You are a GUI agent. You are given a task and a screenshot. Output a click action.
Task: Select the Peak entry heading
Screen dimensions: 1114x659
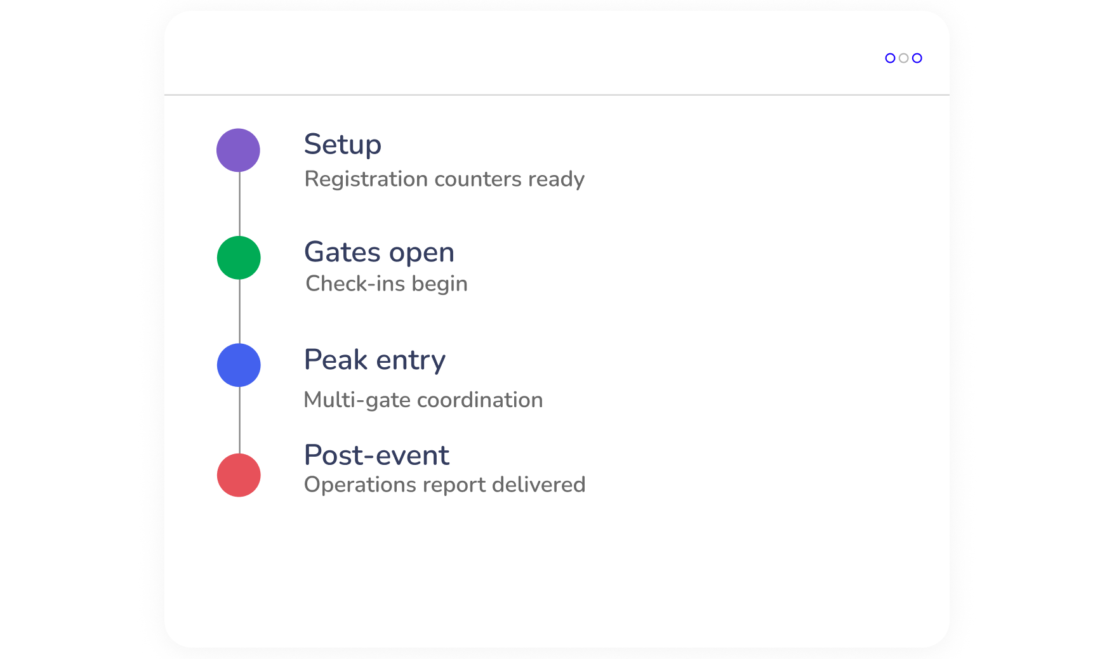pyautogui.click(x=375, y=360)
